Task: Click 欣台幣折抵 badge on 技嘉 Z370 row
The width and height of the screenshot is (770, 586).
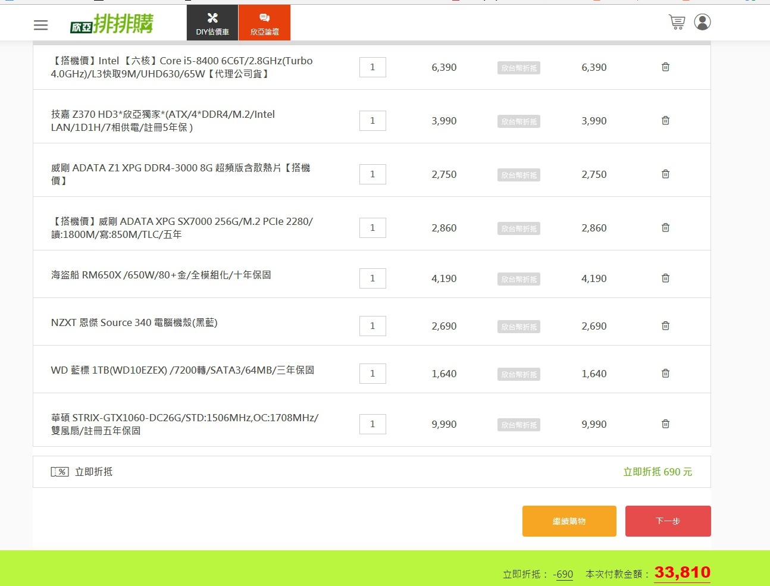Action: (x=519, y=121)
